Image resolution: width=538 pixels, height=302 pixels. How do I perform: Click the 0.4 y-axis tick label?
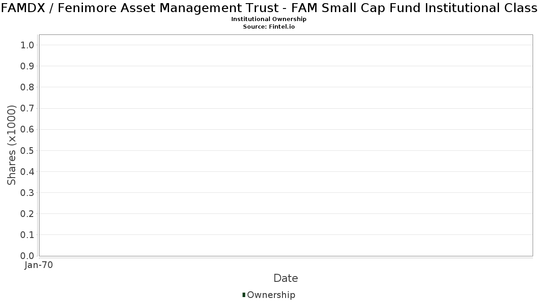27,171
